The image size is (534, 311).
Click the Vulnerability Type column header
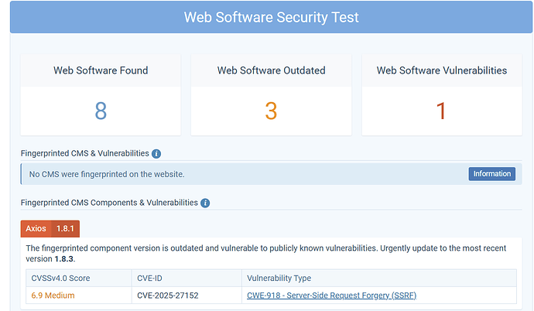(279, 278)
